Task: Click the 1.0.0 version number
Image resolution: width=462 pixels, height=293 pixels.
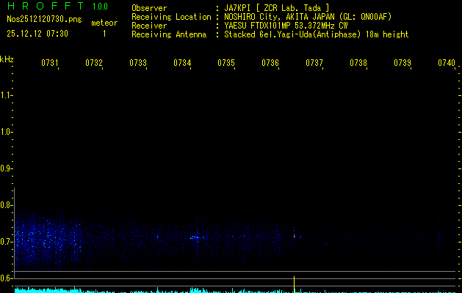Action: pos(100,7)
